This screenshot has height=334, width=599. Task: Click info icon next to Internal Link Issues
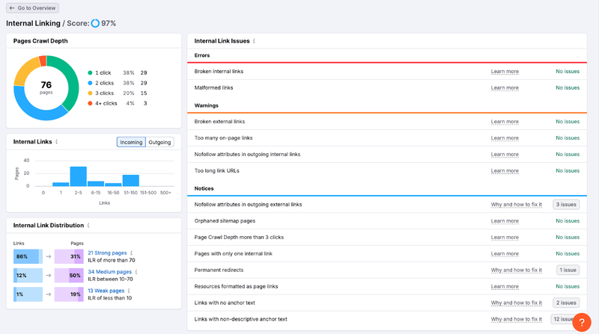255,41
